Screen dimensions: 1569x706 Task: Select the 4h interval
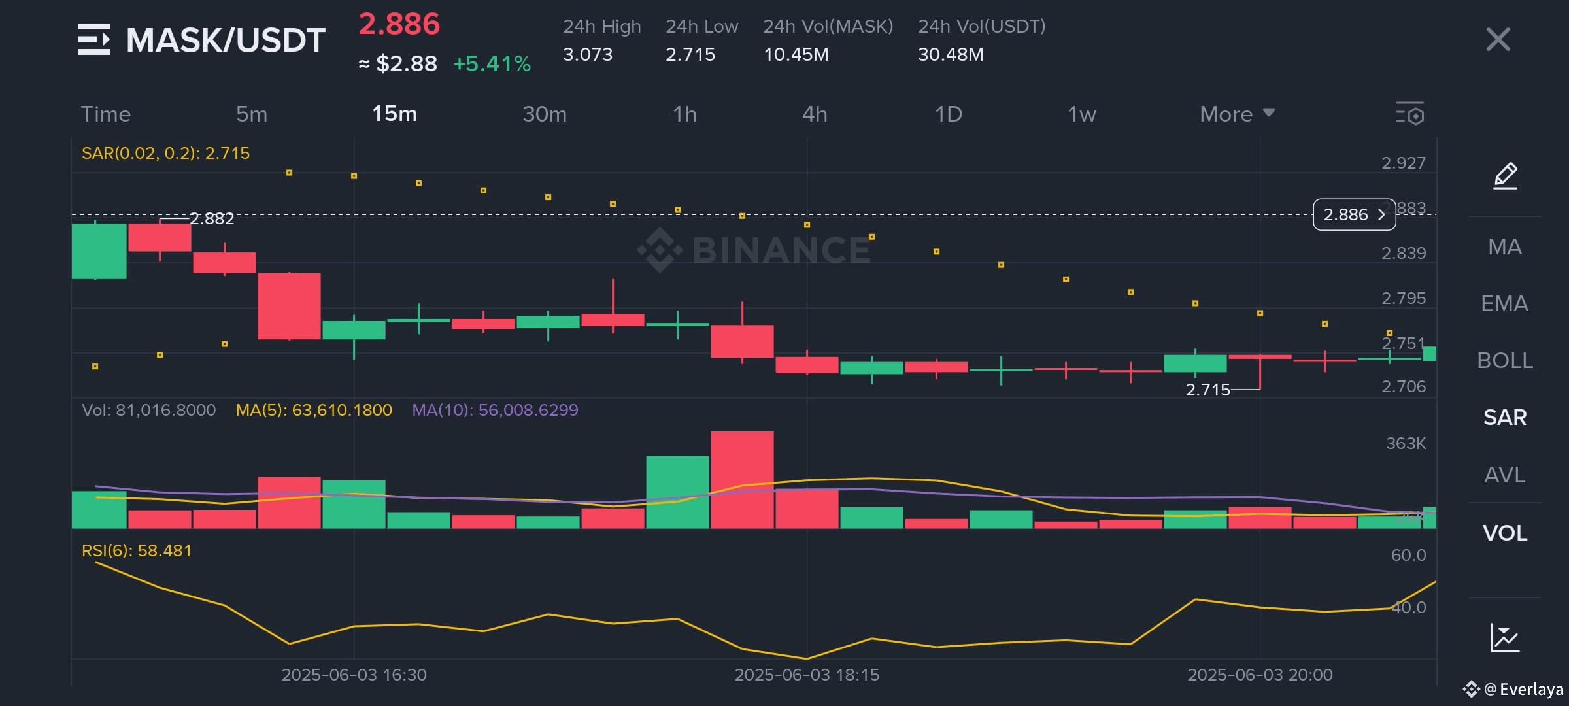click(x=815, y=114)
